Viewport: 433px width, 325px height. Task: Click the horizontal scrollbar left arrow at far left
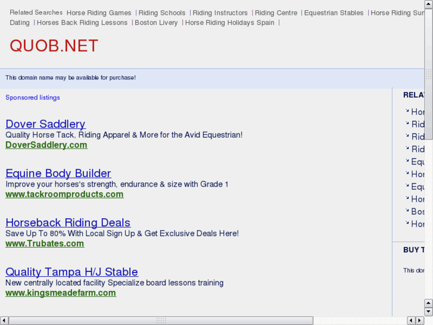click(x=4, y=321)
